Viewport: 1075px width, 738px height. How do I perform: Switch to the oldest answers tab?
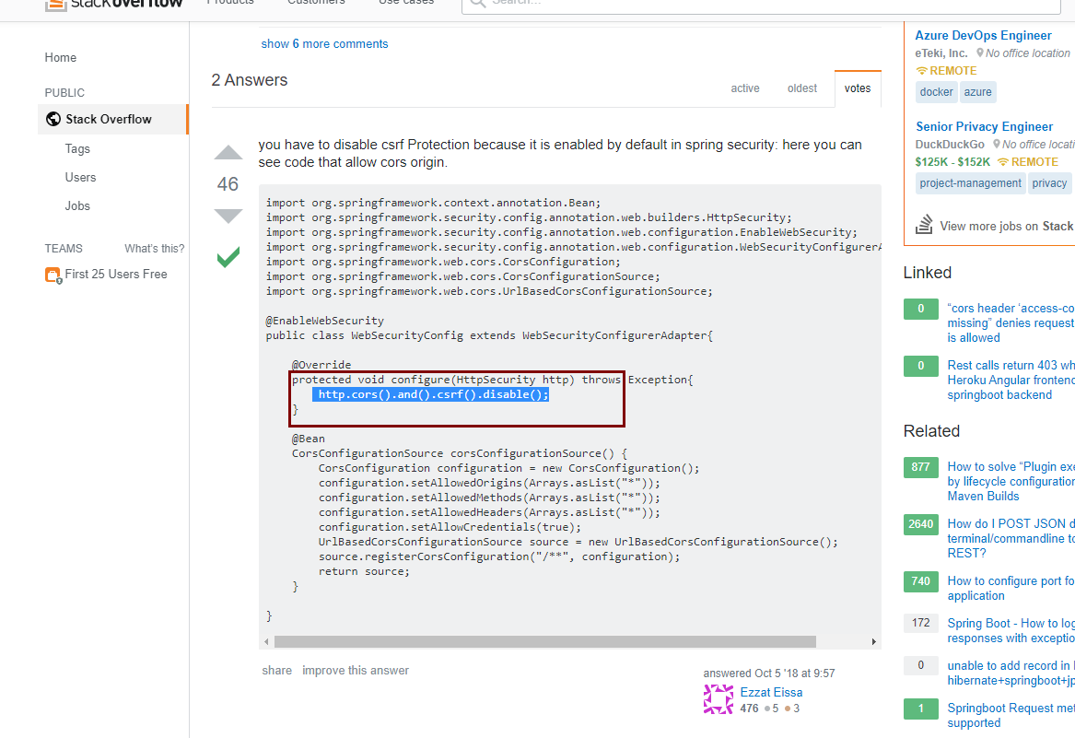[x=801, y=88]
